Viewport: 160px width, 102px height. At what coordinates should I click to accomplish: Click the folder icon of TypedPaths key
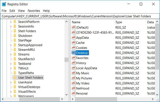click(15, 73)
